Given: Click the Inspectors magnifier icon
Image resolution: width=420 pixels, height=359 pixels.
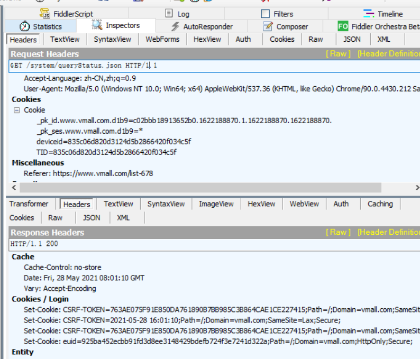Looking at the screenshot, I should 97,25.
